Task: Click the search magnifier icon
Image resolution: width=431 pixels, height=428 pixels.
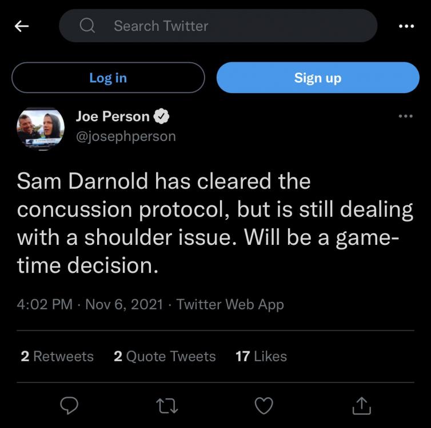Action: click(x=87, y=26)
